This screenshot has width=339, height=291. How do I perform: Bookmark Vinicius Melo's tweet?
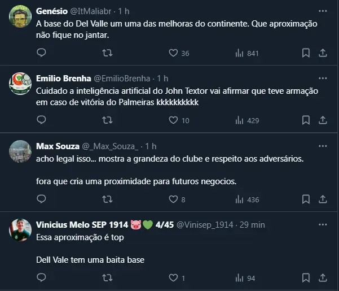pyautogui.click(x=306, y=278)
